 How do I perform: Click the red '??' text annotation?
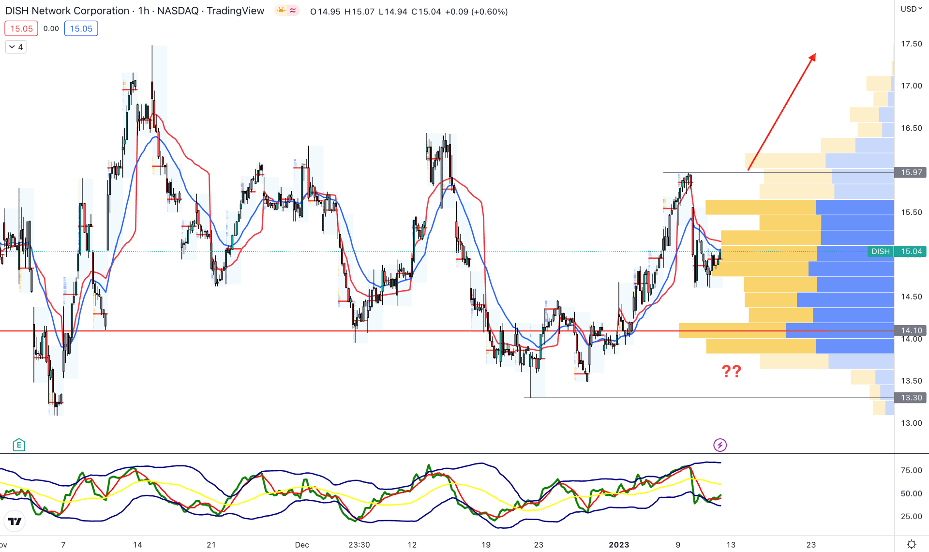click(731, 371)
